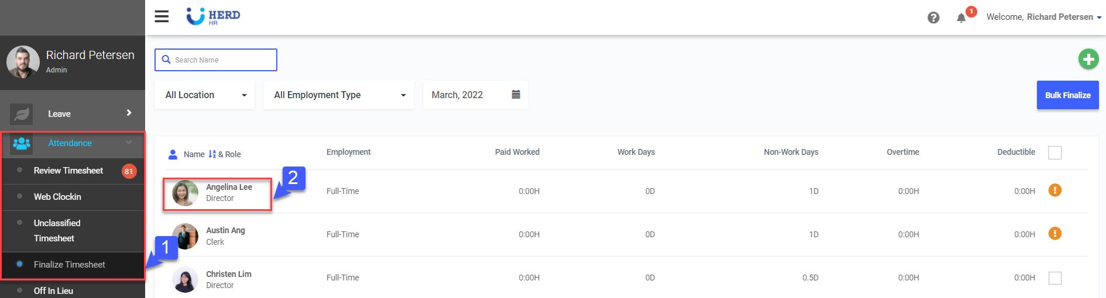Toggle the select-all checkbox in header
1106x298 pixels.
pyautogui.click(x=1055, y=153)
